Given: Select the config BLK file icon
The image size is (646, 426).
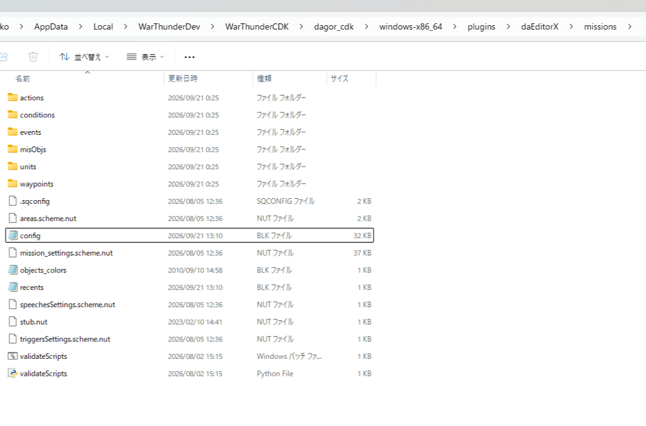Looking at the screenshot, I should (13, 236).
